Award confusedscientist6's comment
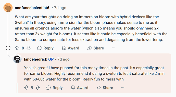The image size is (176, 97). coord(70,48)
